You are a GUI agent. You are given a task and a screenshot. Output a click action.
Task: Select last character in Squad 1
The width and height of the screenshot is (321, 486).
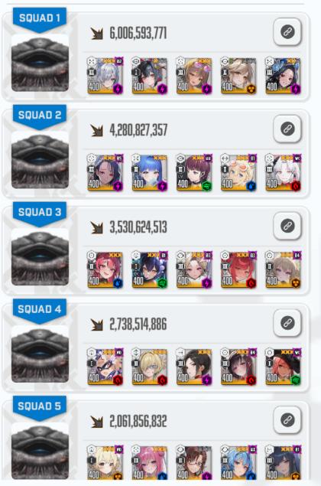[x=283, y=76]
